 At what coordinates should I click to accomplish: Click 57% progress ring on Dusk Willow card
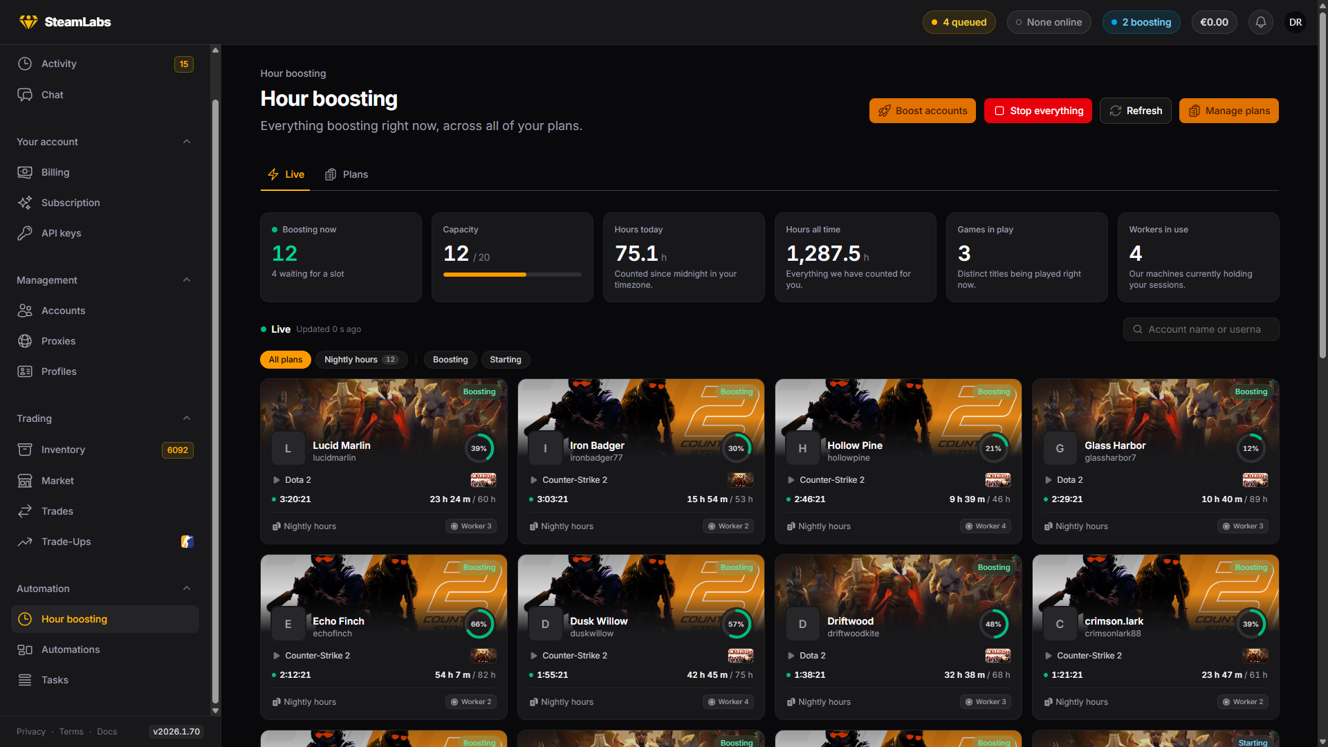point(736,624)
